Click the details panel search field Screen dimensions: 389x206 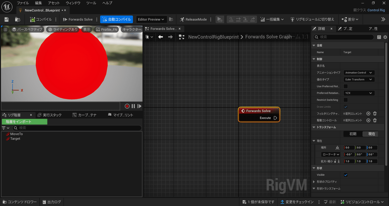(344, 37)
